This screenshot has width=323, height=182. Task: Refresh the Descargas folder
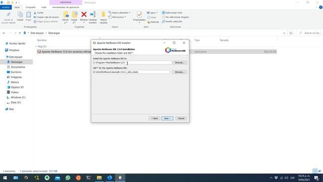291,33
